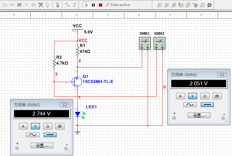Select resistor R1 symbol
The height and width of the screenshot is (156, 232).
tap(77, 51)
